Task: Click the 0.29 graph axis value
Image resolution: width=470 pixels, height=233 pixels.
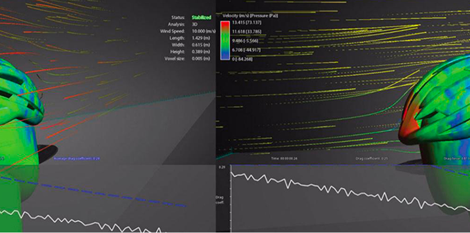Action: (222, 166)
